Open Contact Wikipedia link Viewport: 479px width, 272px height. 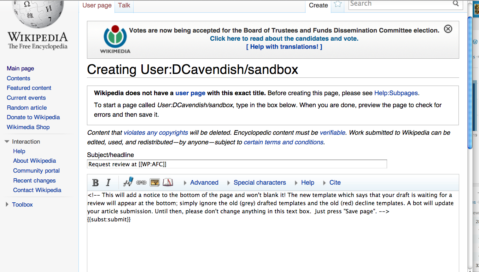37,190
